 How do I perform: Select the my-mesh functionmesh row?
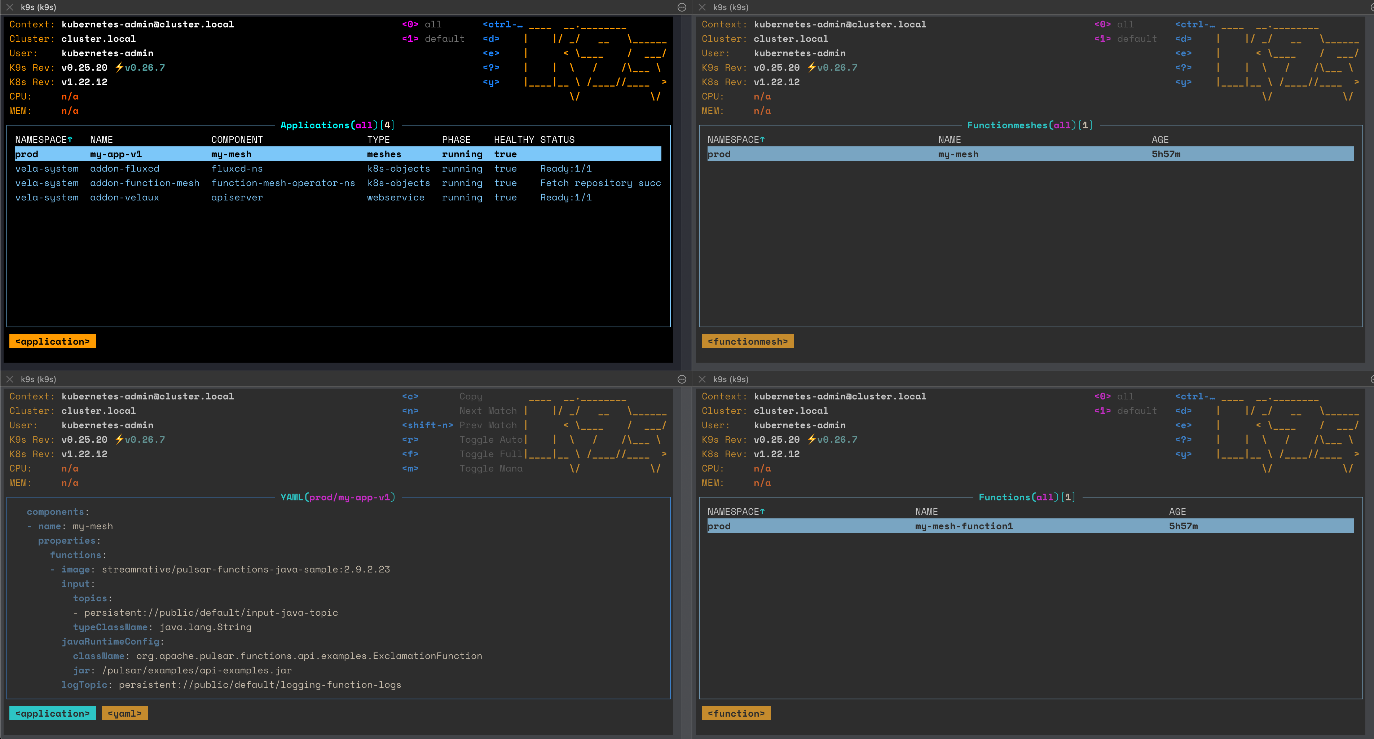[x=958, y=154]
